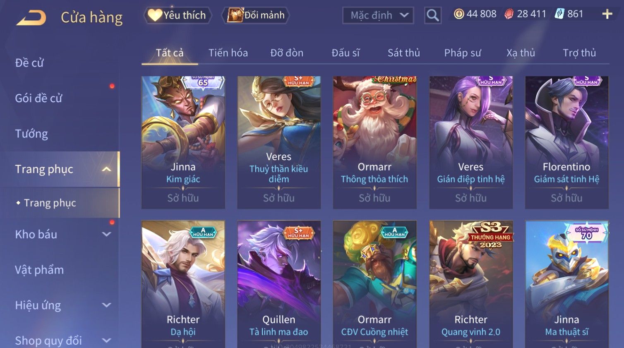This screenshot has width=624, height=348.
Task: Switch to the Pháp sư tab
Action: point(463,53)
